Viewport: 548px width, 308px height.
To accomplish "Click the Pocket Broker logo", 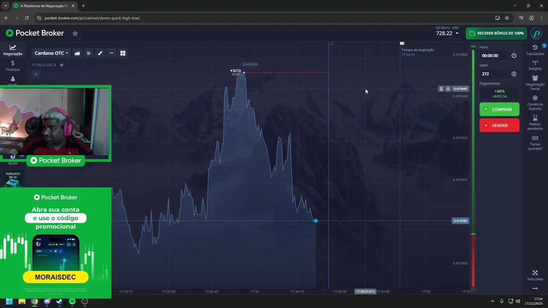I will pos(35,33).
